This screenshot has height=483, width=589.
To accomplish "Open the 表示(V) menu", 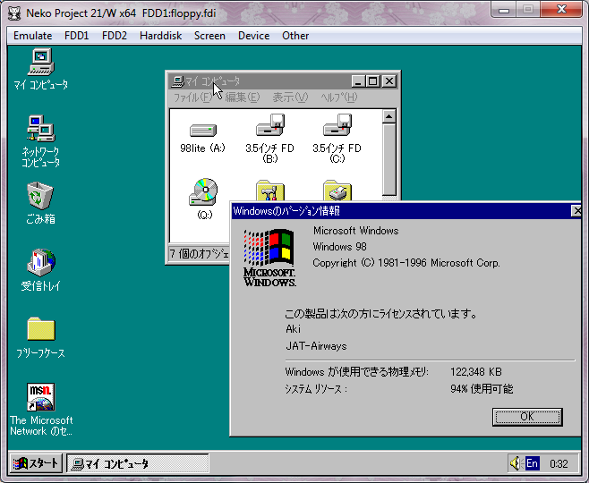I will (x=290, y=97).
